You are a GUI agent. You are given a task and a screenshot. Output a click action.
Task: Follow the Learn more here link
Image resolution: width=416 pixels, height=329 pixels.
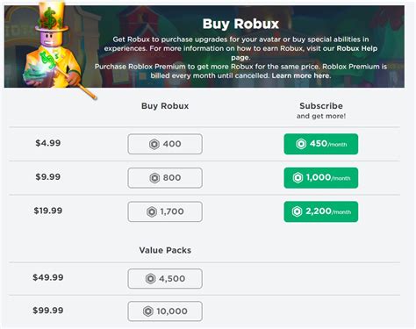pyautogui.click(x=301, y=75)
